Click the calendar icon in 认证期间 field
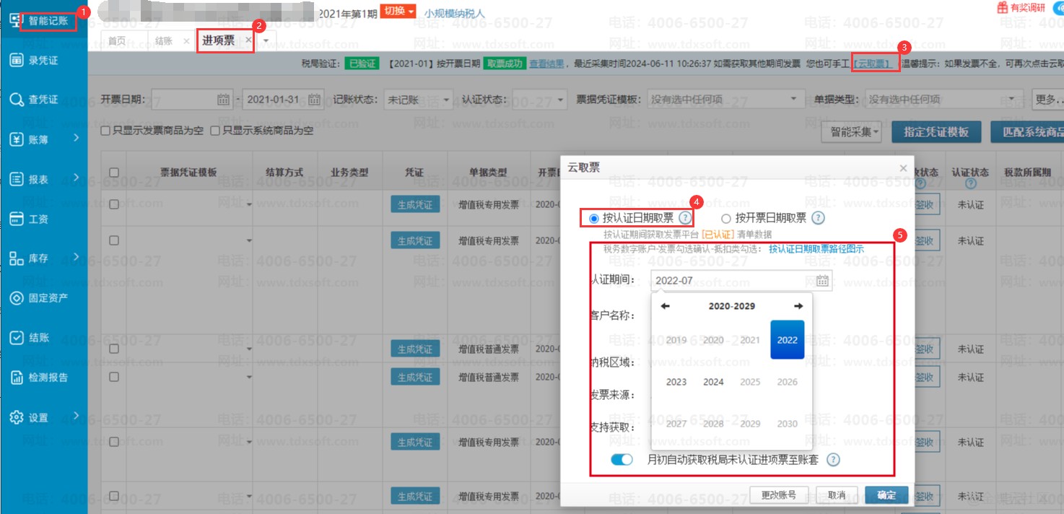 point(822,281)
